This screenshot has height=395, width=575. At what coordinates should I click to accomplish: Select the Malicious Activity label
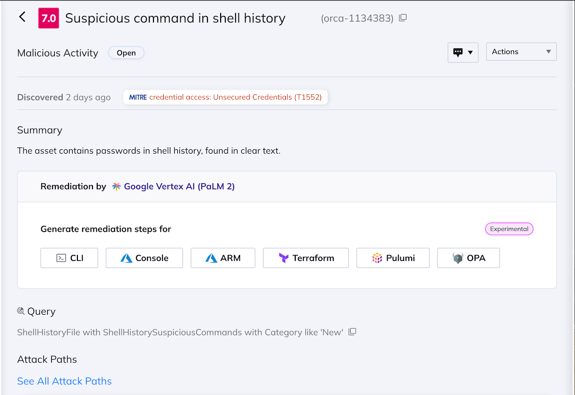click(x=57, y=53)
